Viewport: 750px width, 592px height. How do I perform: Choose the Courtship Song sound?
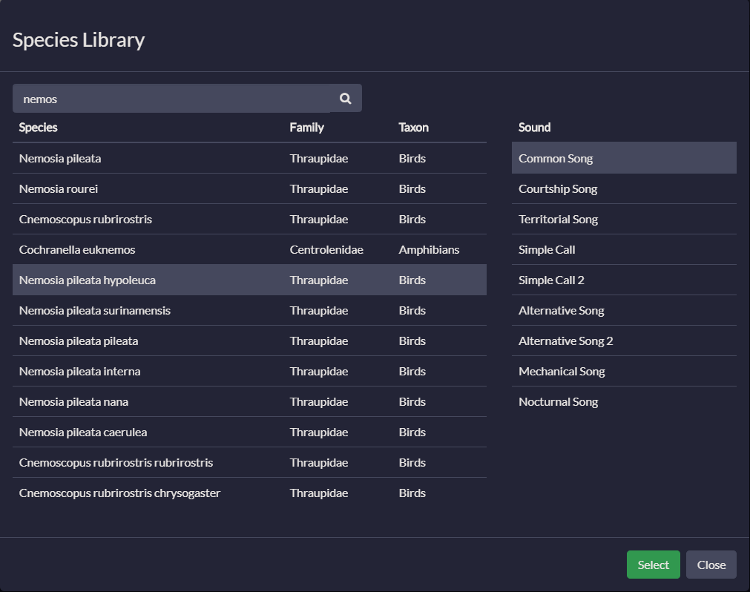(624, 189)
